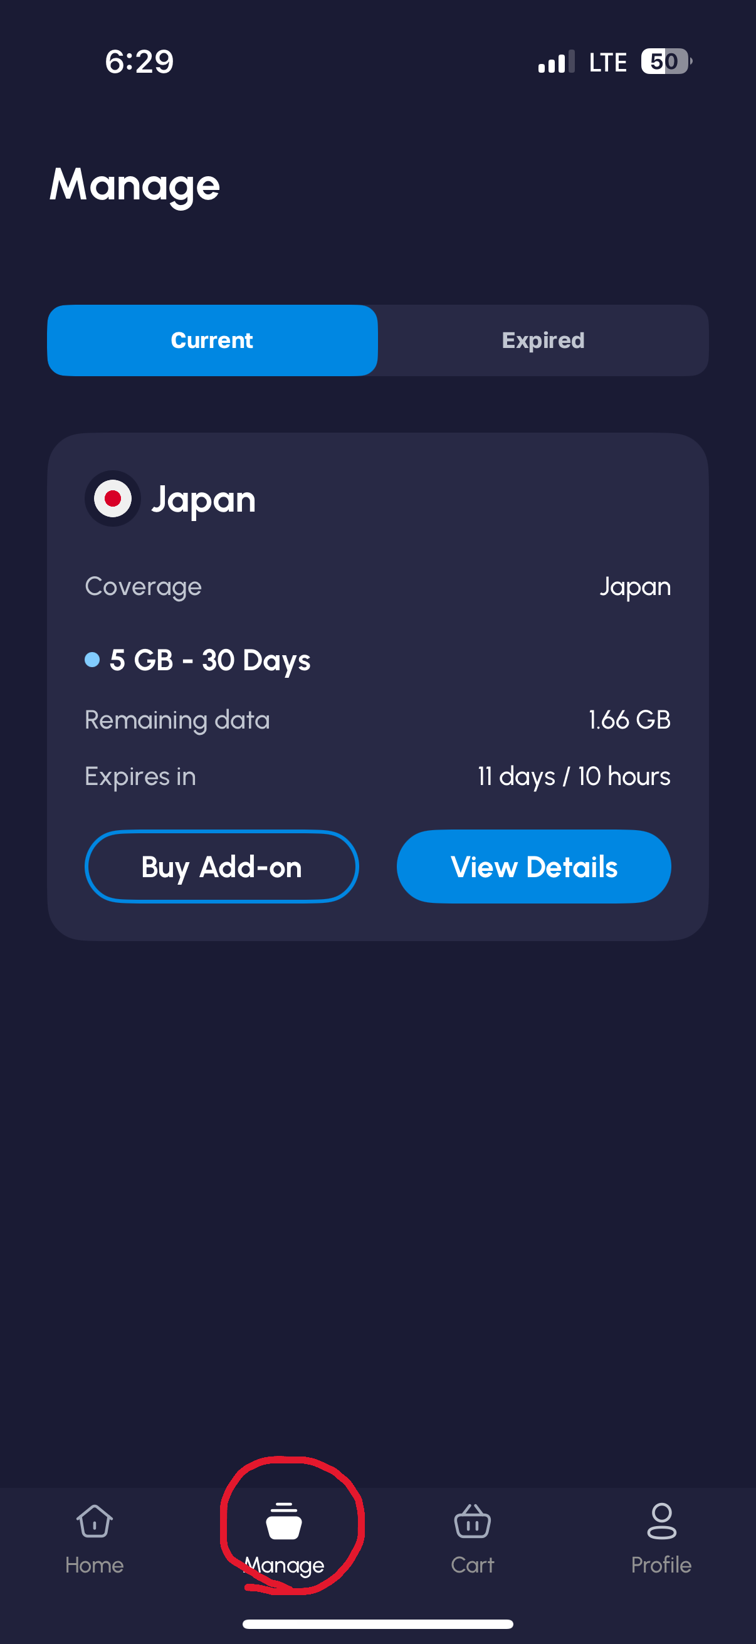Tap the Japan eSIM card title
Image resolution: width=756 pixels, height=1644 pixels.
click(204, 500)
